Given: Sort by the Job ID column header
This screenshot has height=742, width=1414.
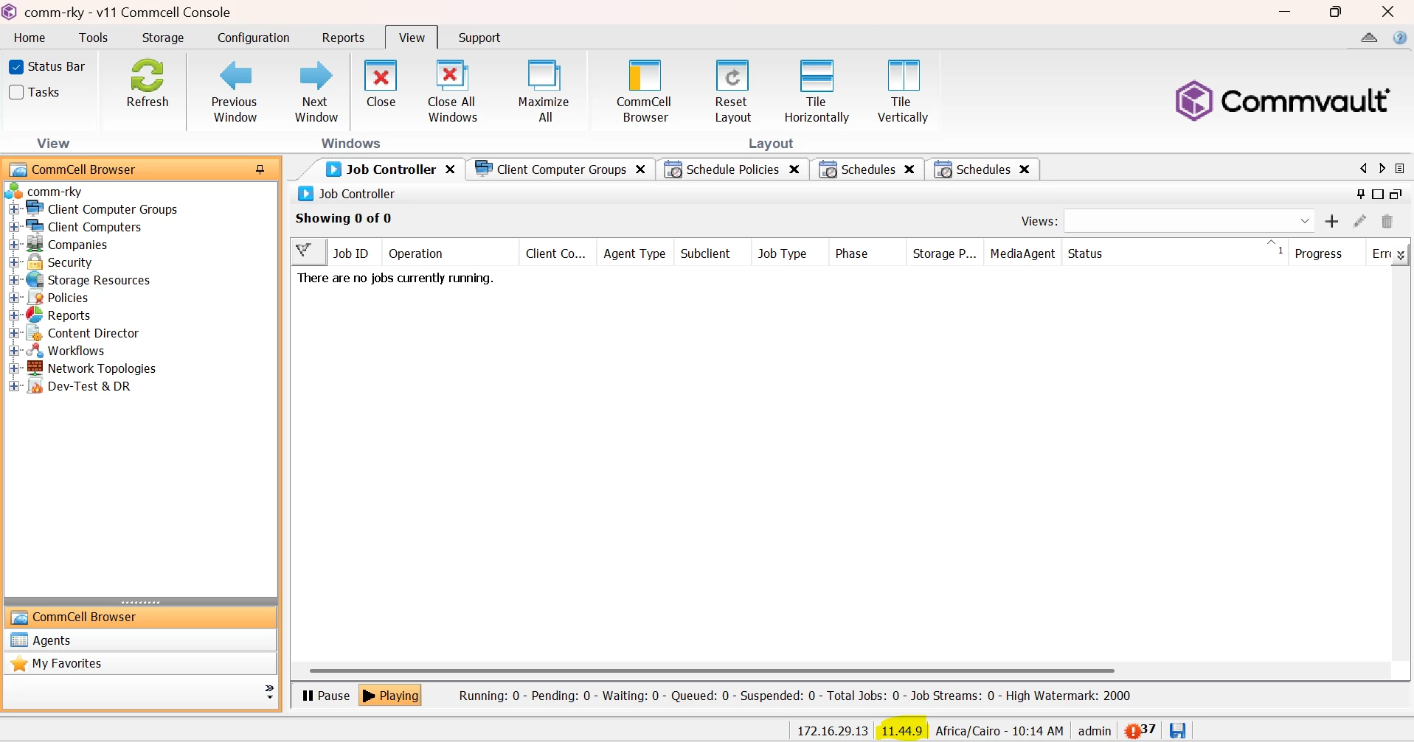Looking at the screenshot, I should pyautogui.click(x=354, y=253).
